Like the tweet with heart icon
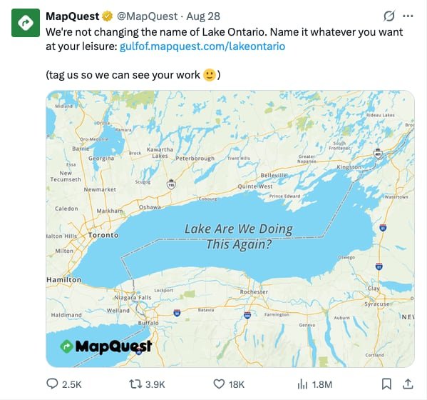427x400 pixels. pyautogui.click(x=219, y=384)
